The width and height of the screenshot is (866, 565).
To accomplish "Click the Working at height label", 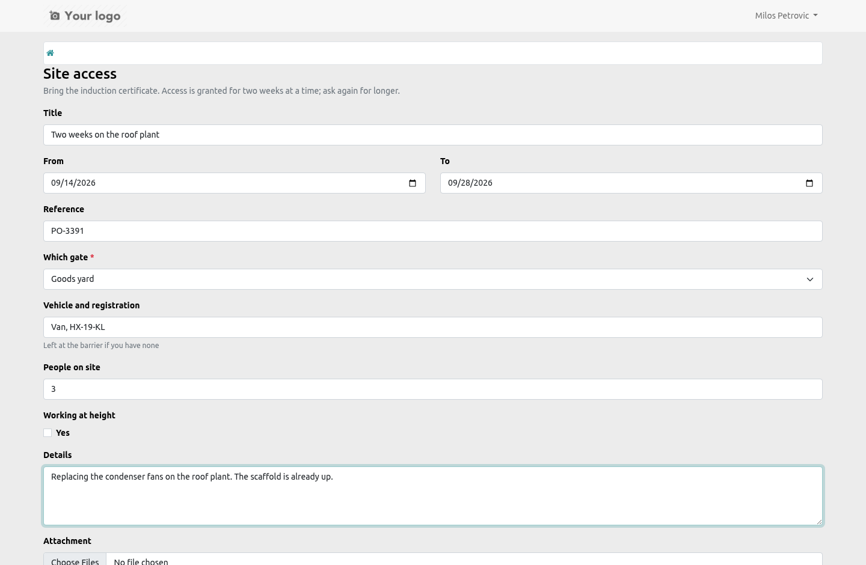I will (79, 415).
